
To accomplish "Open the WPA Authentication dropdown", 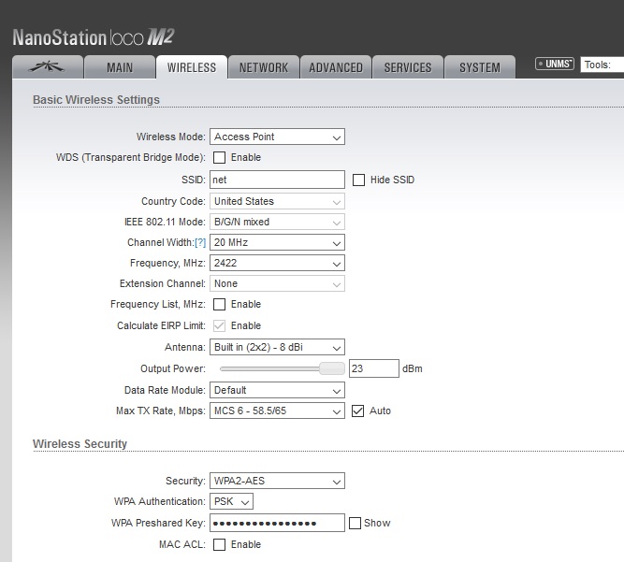I will pyautogui.click(x=231, y=501).
